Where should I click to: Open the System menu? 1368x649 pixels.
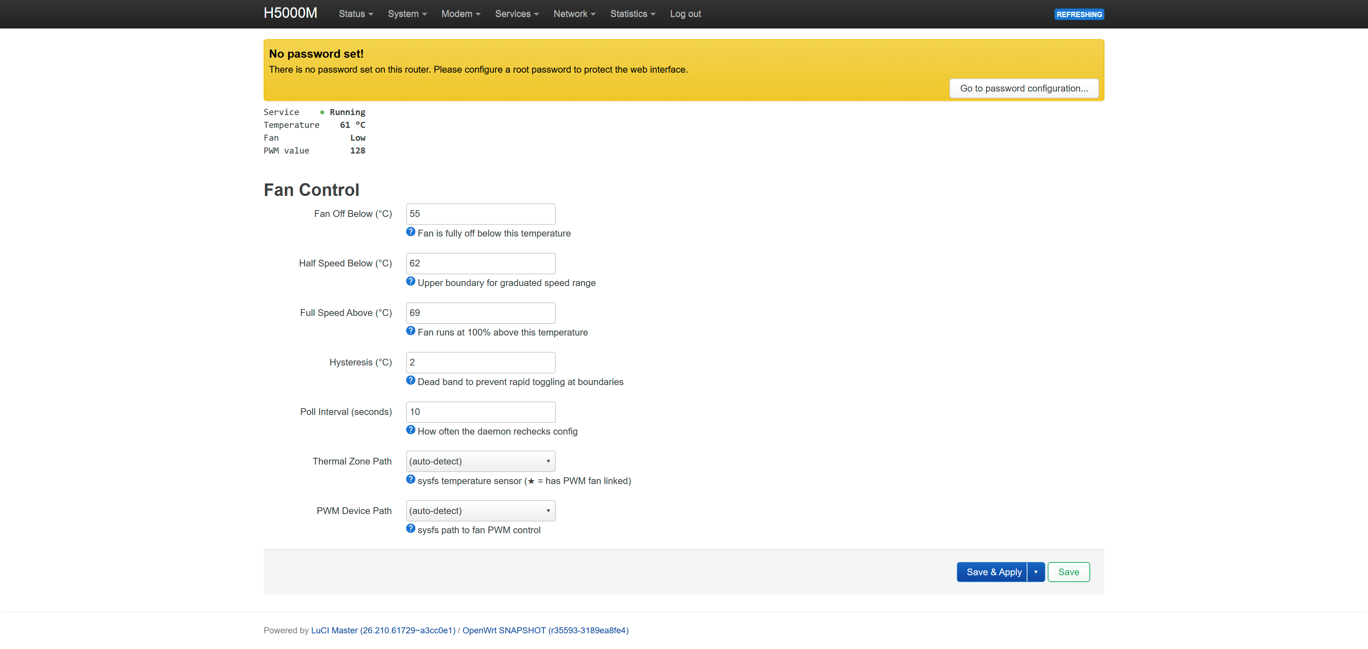(407, 14)
